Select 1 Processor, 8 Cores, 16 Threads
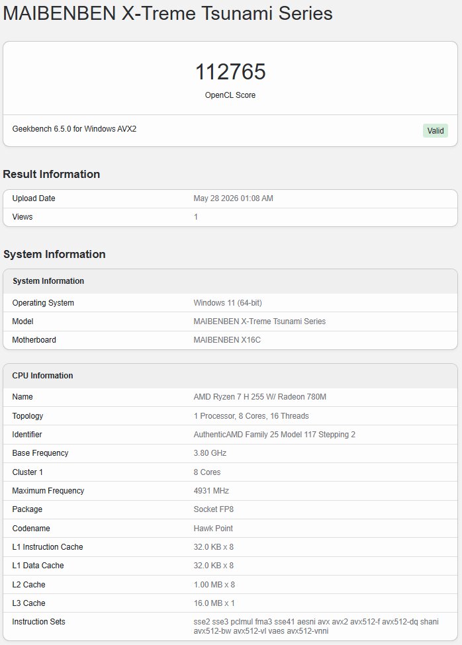Image resolution: width=462 pixels, height=645 pixels. [x=251, y=416]
